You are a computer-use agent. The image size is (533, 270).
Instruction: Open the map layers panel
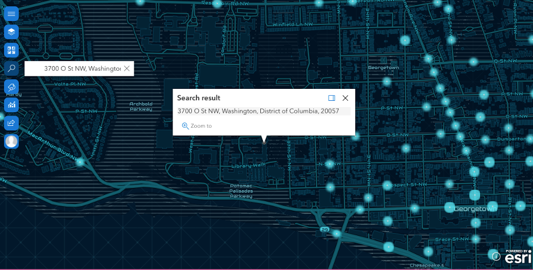click(11, 32)
